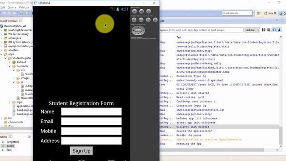The width and height of the screenshot is (286, 161).
Task: Click emulator D-pad center control
Action: 138,30
